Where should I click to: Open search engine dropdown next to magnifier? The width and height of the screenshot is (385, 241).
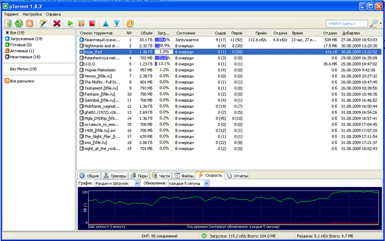pos(380,24)
